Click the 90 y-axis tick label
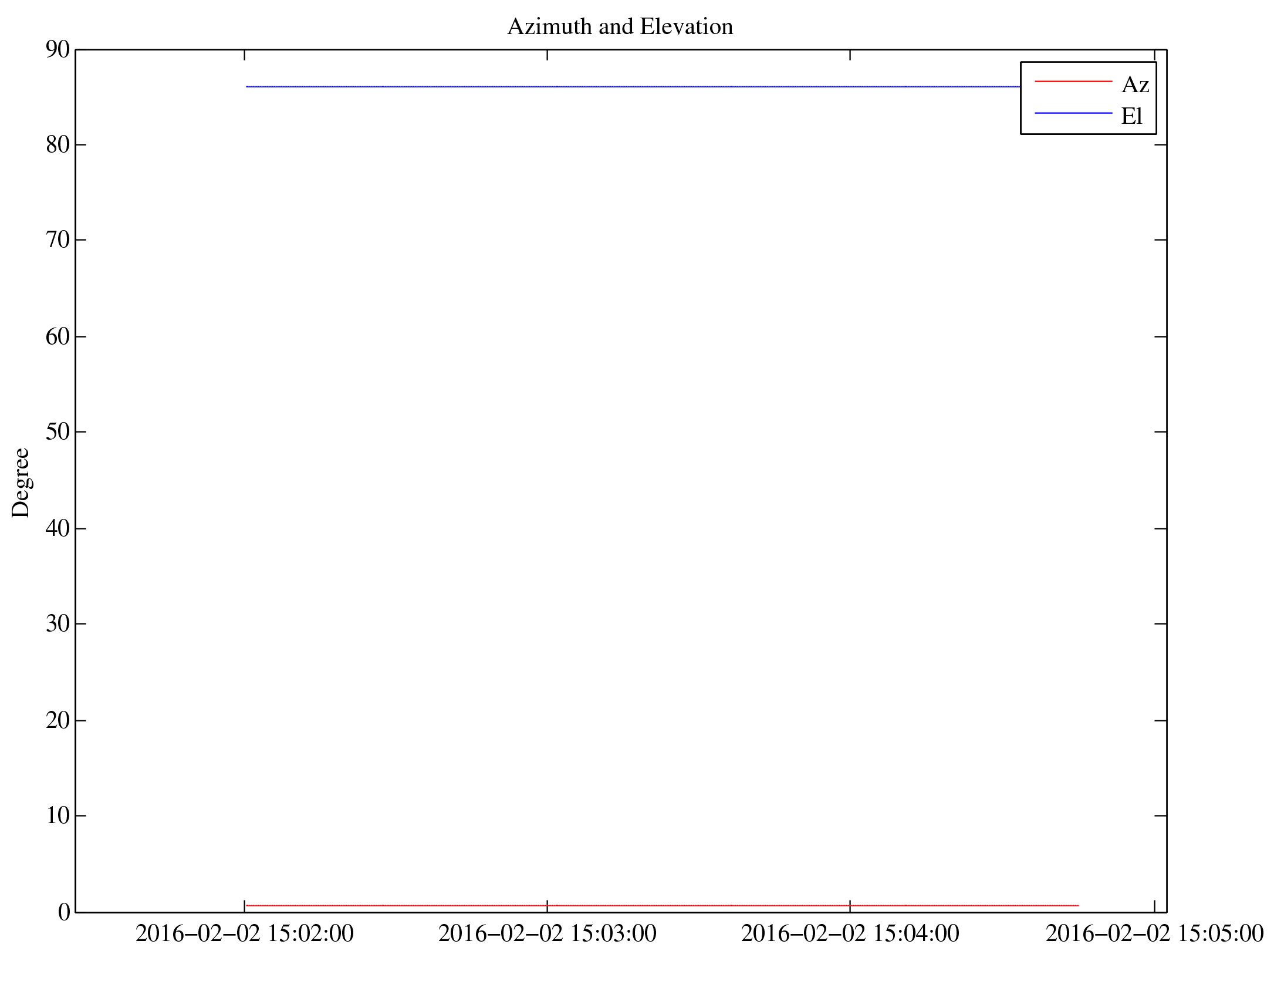Screen dimensions: 1274x988 pyautogui.click(x=58, y=50)
